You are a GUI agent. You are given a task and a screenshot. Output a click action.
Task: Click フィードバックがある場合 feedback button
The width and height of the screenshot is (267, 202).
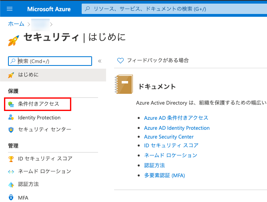pyautogui.click(x=153, y=60)
